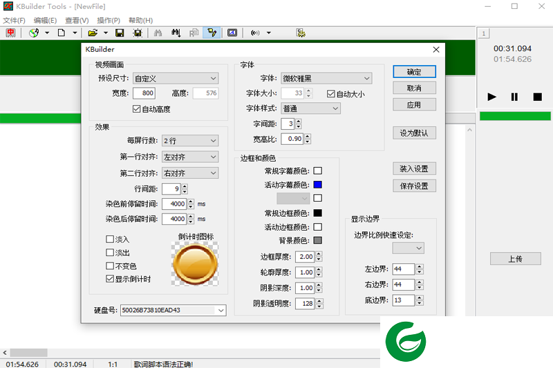Open the 文件(F) menu
Image resolution: width=553 pixels, height=368 pixels.
(14, 21)
